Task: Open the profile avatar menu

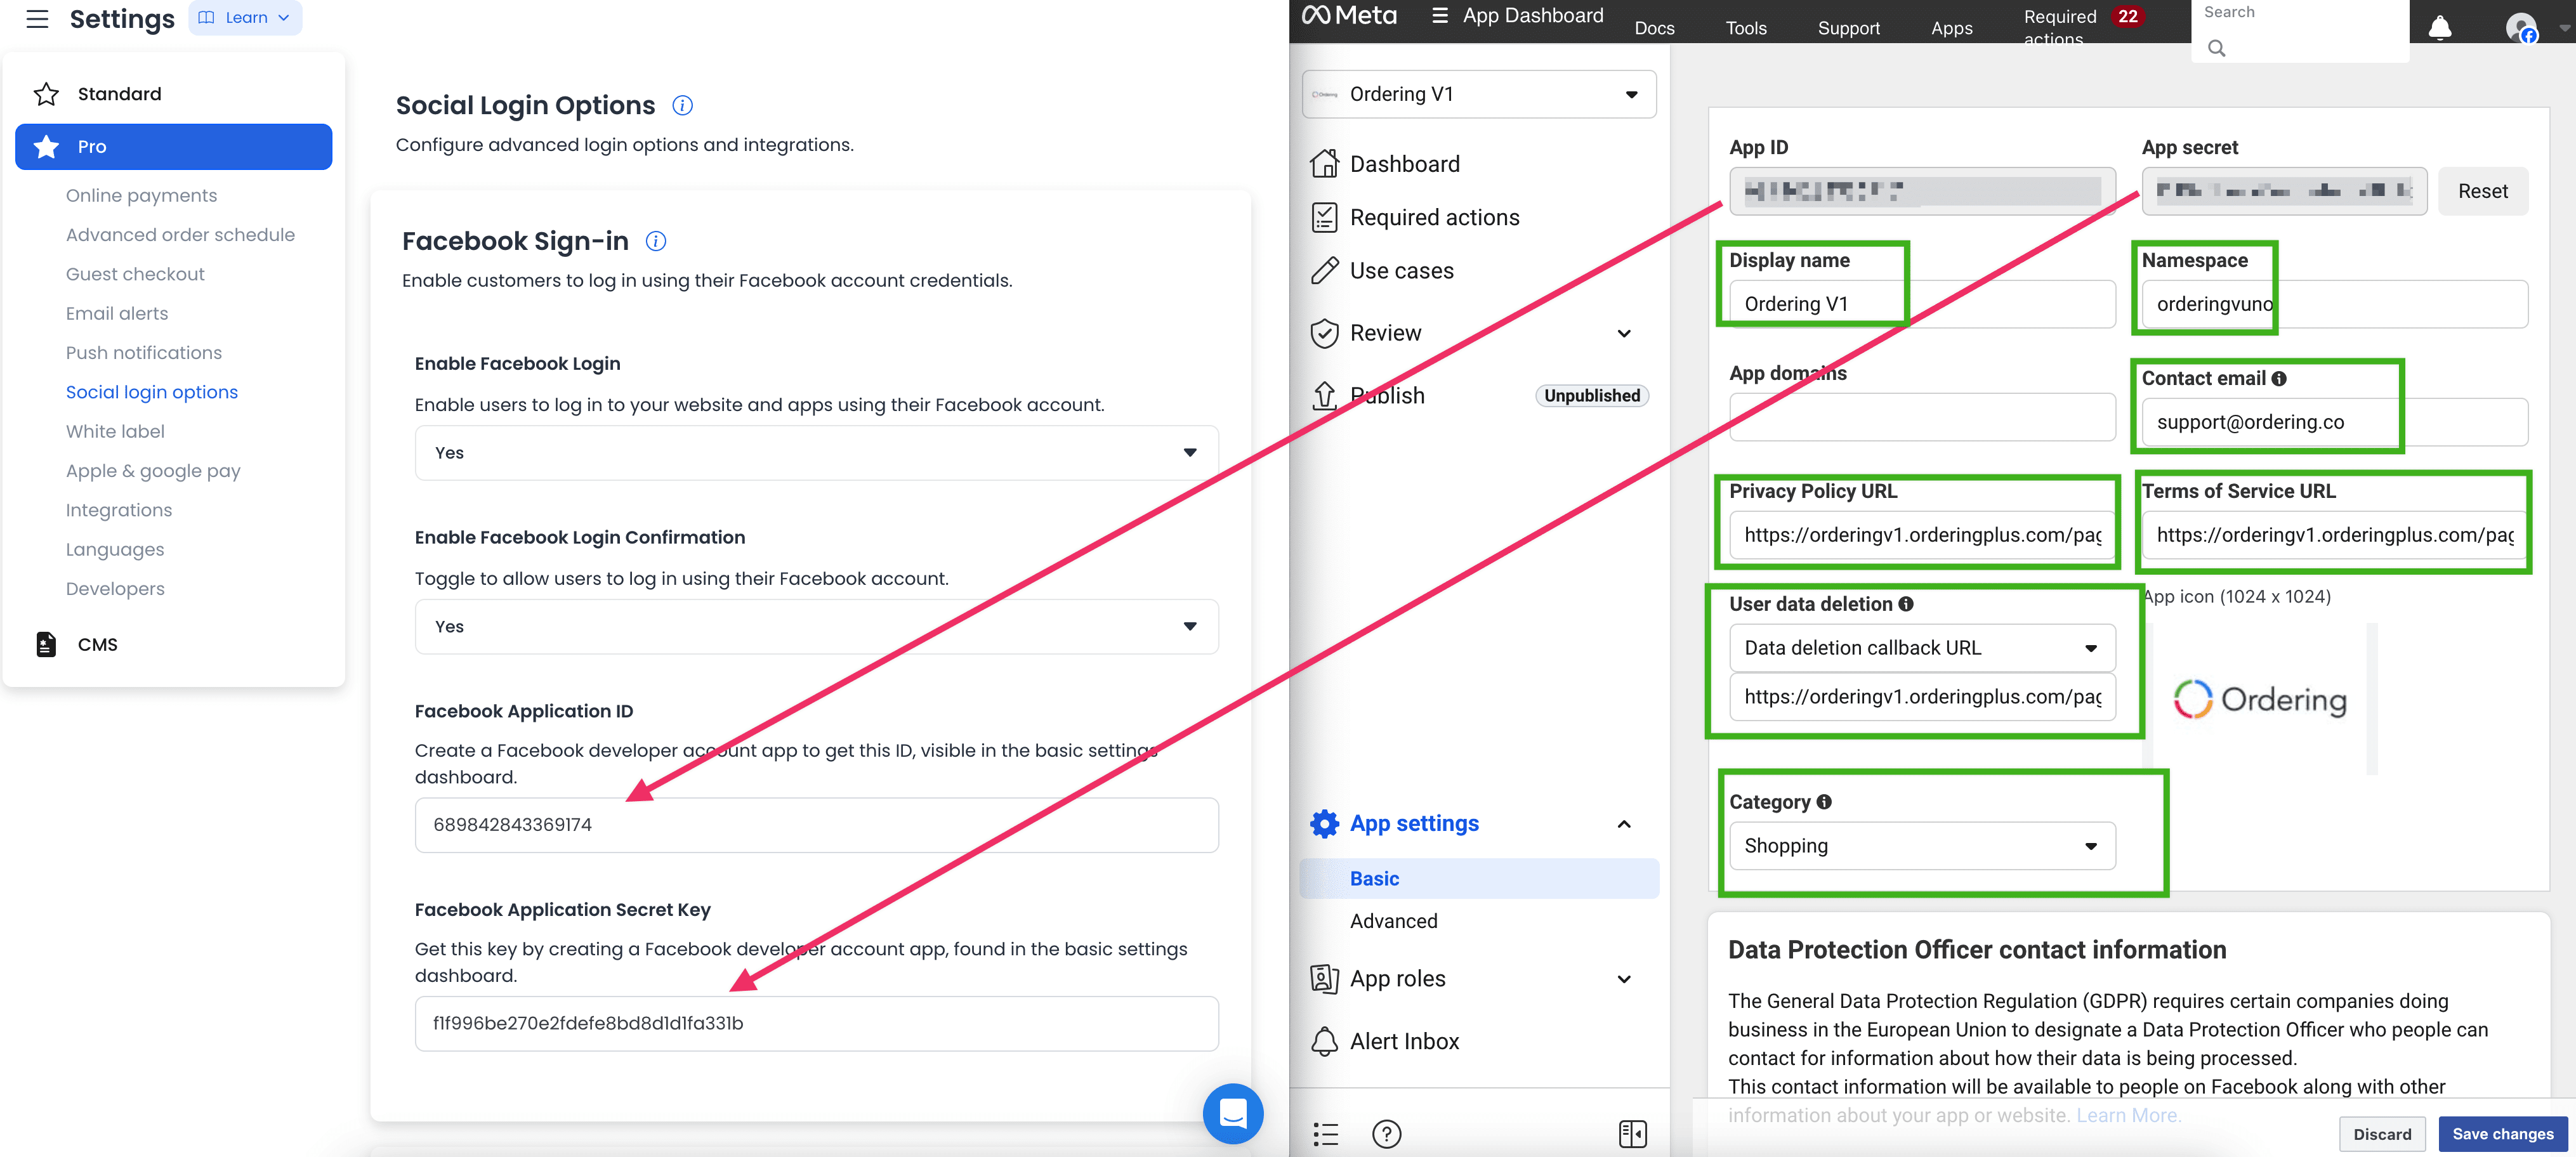Action: point(2522,27)
